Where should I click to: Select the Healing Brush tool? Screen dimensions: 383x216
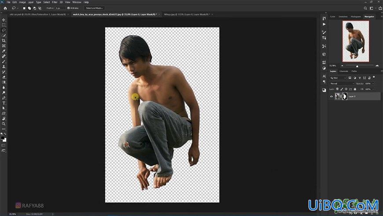pyautogui.click(x=4, y=56)
